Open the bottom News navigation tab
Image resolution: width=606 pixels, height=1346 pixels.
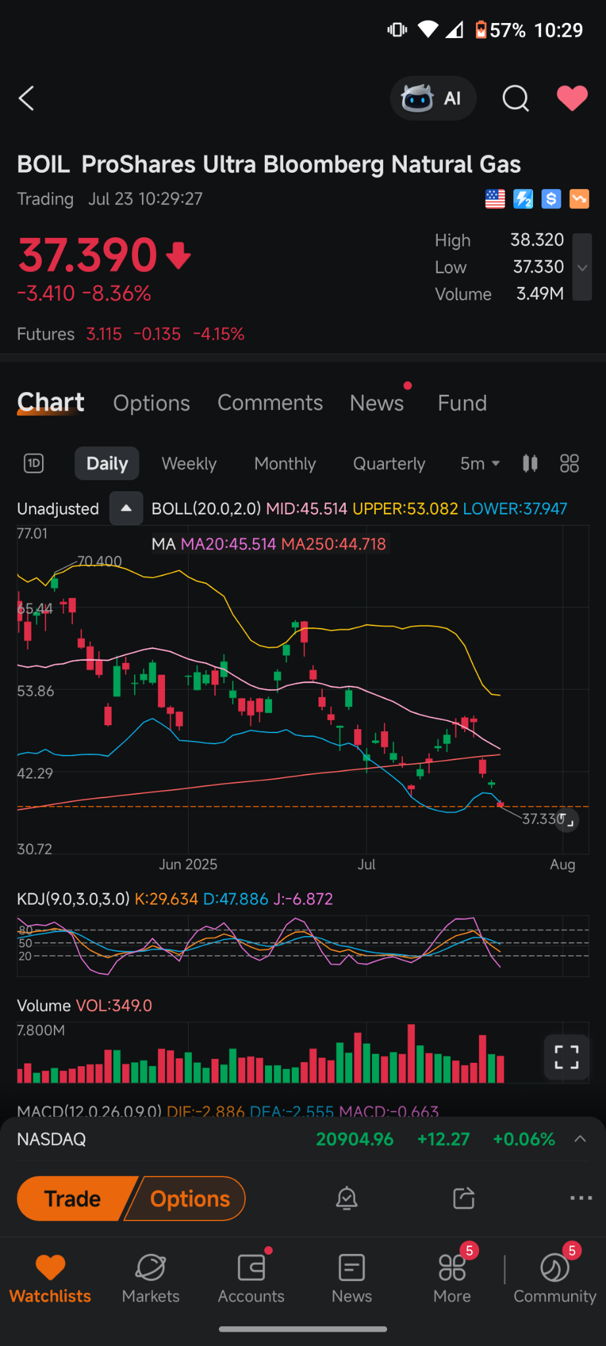pos(352,1278)
